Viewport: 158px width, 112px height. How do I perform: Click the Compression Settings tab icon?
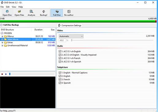[x=59, y=25]
